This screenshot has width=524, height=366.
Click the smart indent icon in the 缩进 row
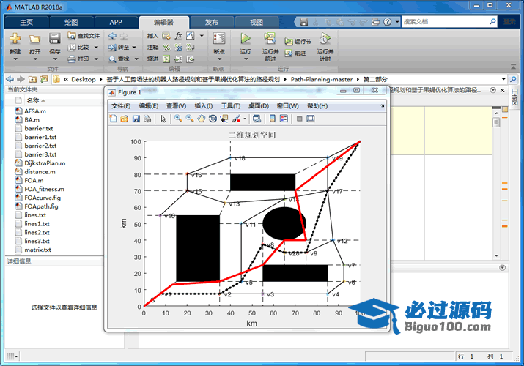(166, 59)
